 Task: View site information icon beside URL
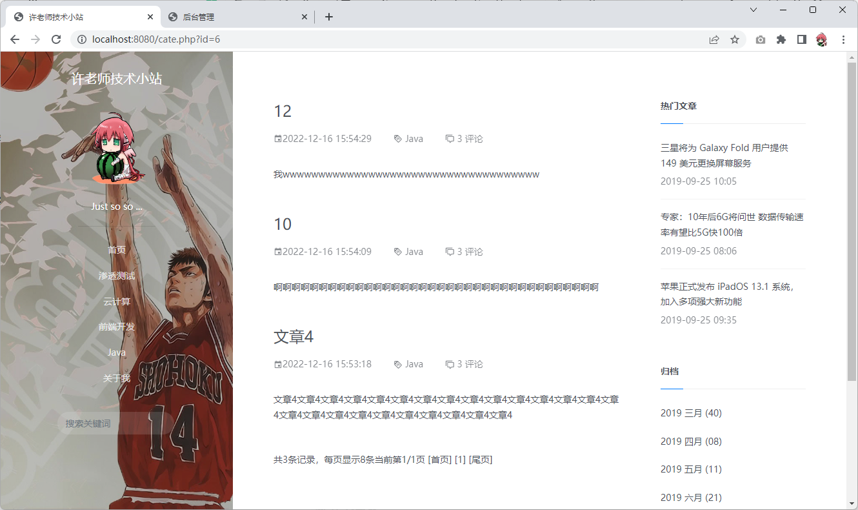pyautogui.click(x=82, y=39)
